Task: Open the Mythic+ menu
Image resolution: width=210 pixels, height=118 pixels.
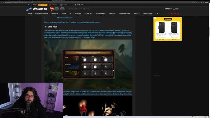Action: tap(136, 13)
